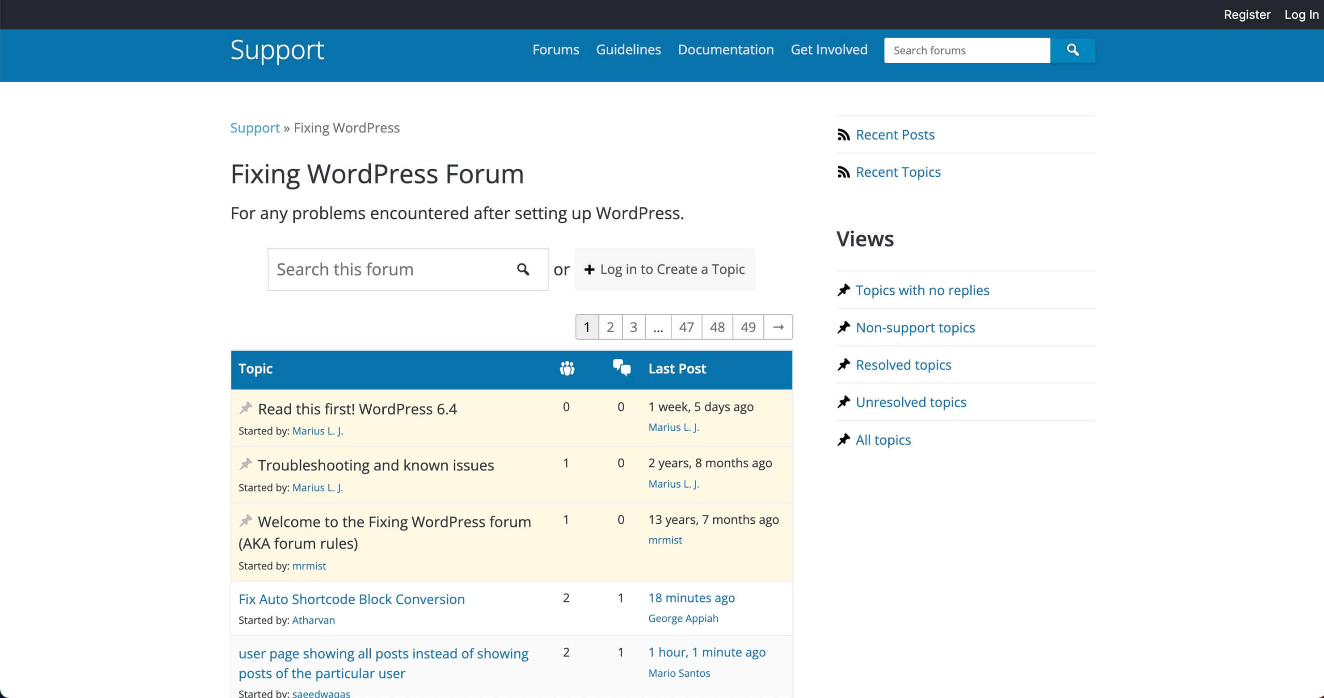This screenshot has height=698, width=1324.
Task: Go to pagination page 3
Action: [x=634, y=327]
